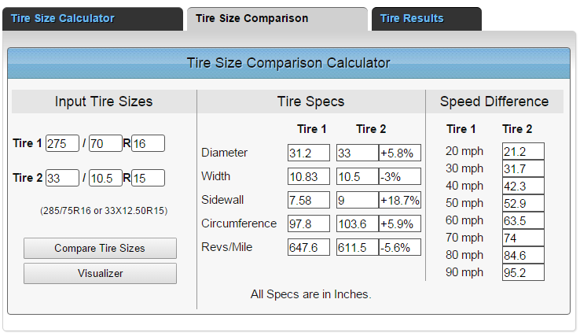Select the 90 mph Tire 2 speed box 95.2
This screenshot has height=336, width=580.
tap(524, 272)
